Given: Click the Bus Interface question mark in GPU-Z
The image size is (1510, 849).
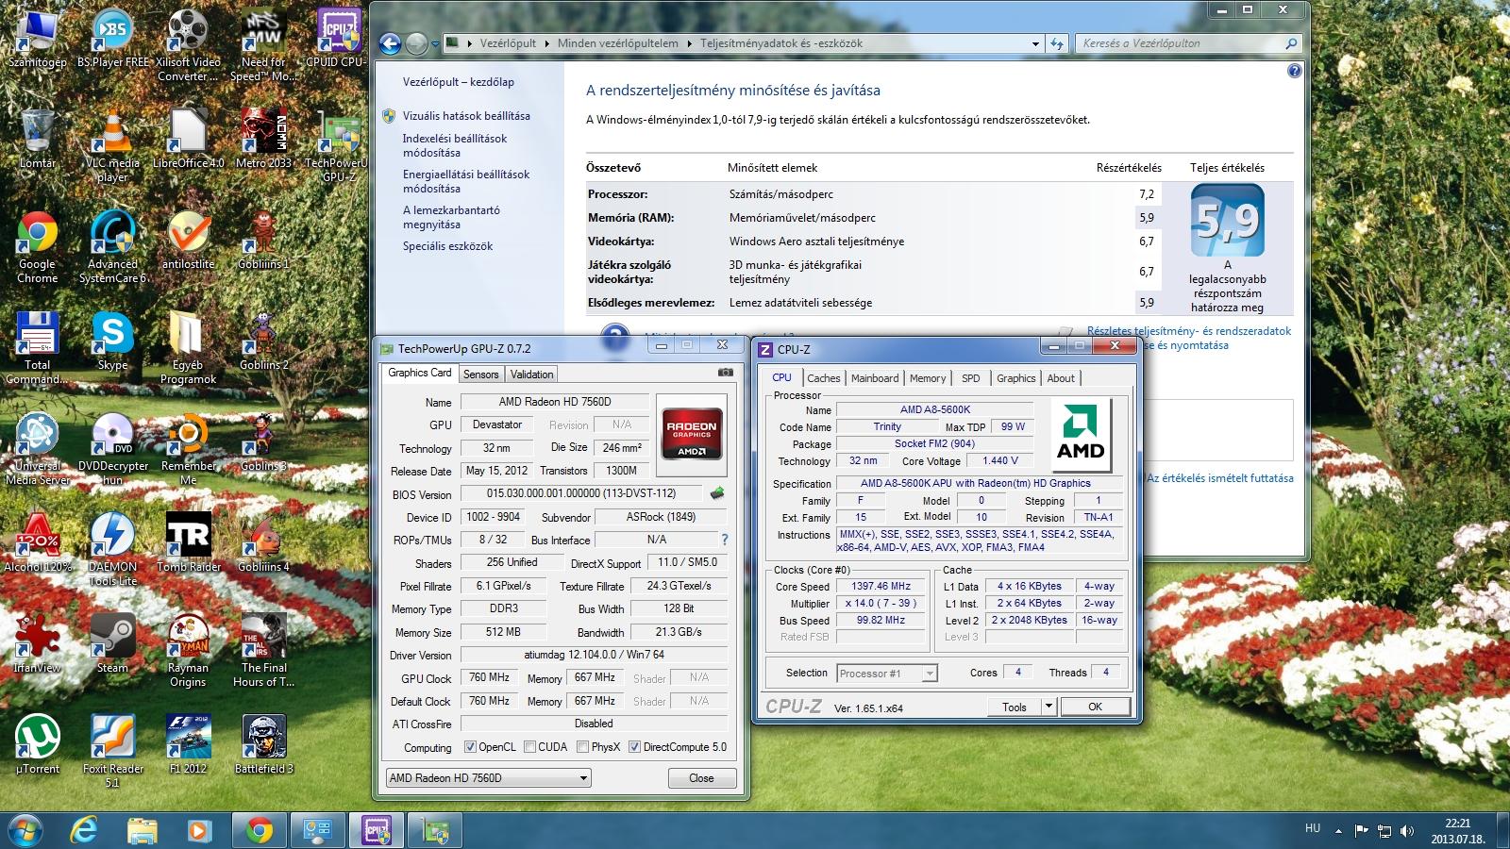Looking at the screenshot, I should coord(724,540).
